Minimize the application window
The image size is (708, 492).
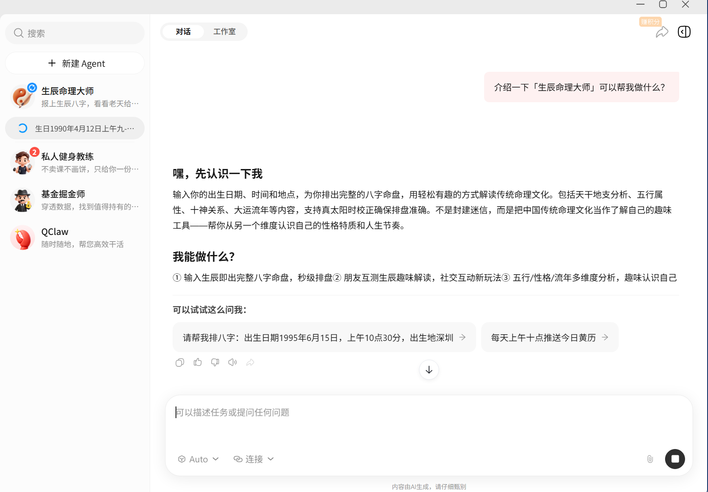[640, 5]
